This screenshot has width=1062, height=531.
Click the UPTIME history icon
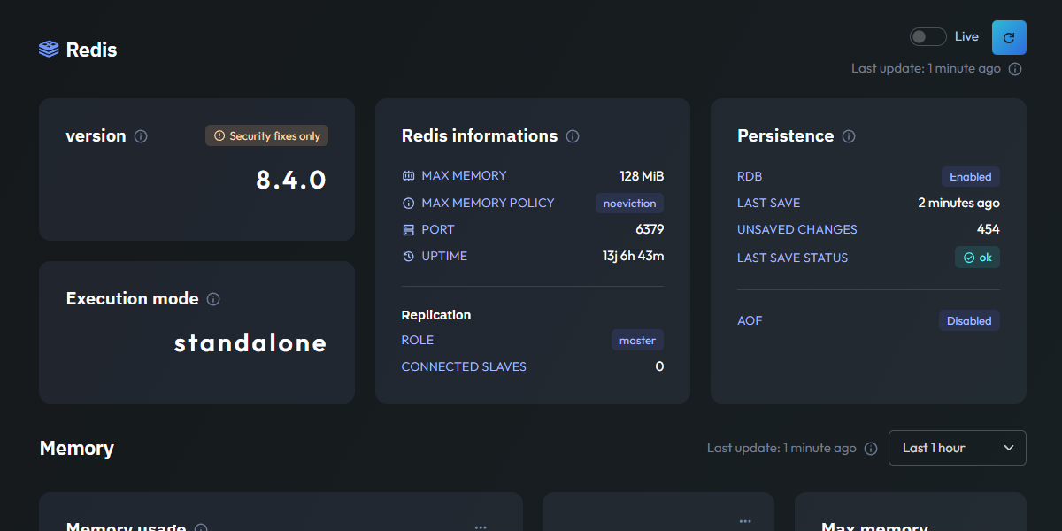(408, 256)
